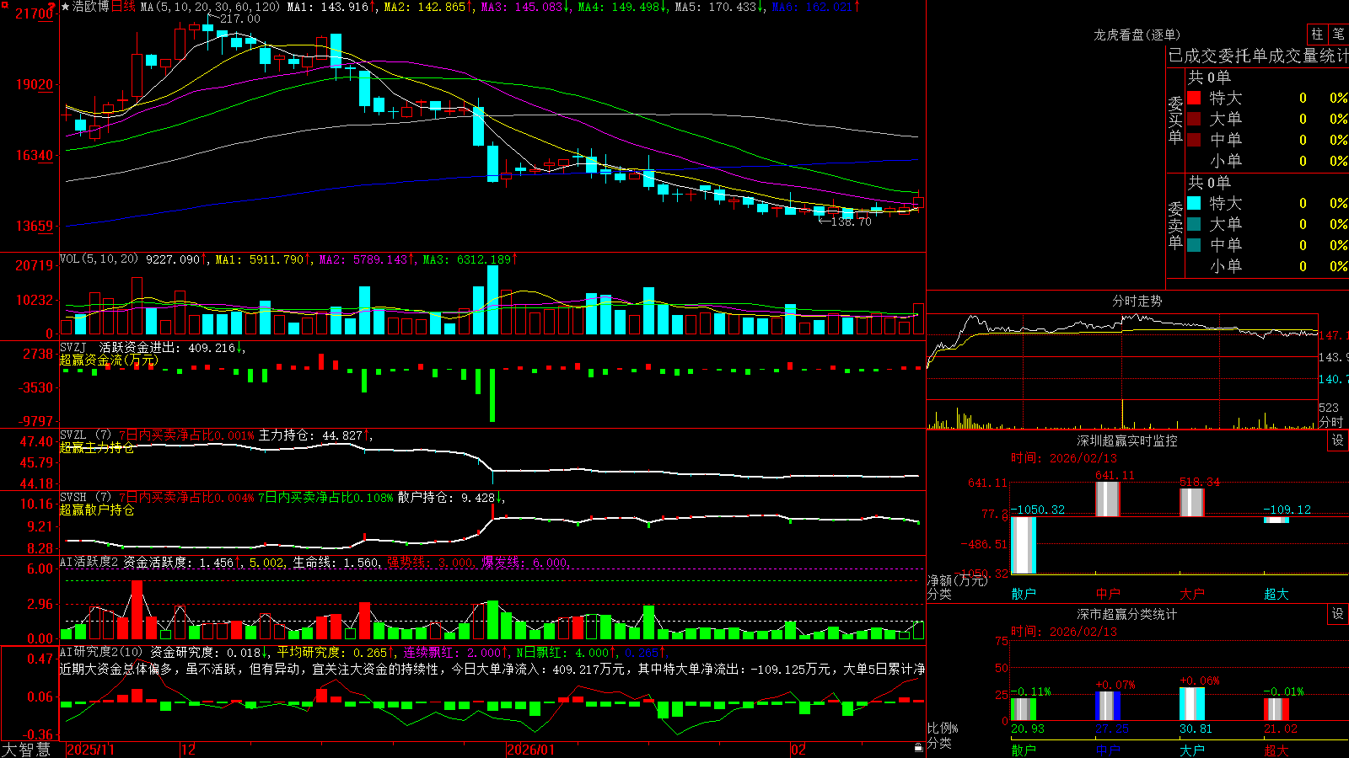Click the 中户 ratio bar 27.25
The image size is (1349, 758).
(x=1108, y=706)
